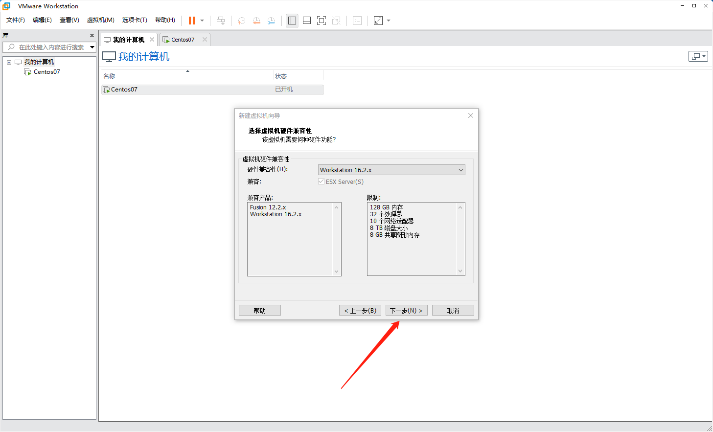Open the 编辑(E) menu
Screen dimensions: 713x432
pos(42,20)
